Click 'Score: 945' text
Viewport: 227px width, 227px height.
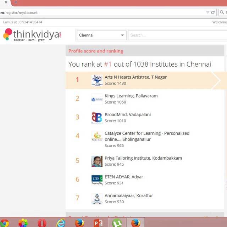[x=114, y=164]
